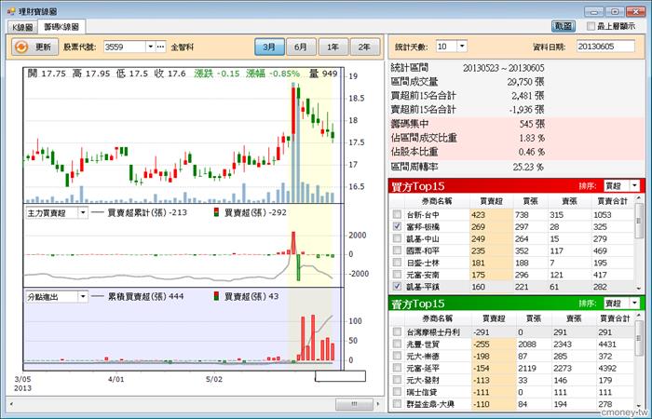Click the 買賣超(張) 43 legend marker
The width and height of the screenshot is (652, 419).
[216, 296]
